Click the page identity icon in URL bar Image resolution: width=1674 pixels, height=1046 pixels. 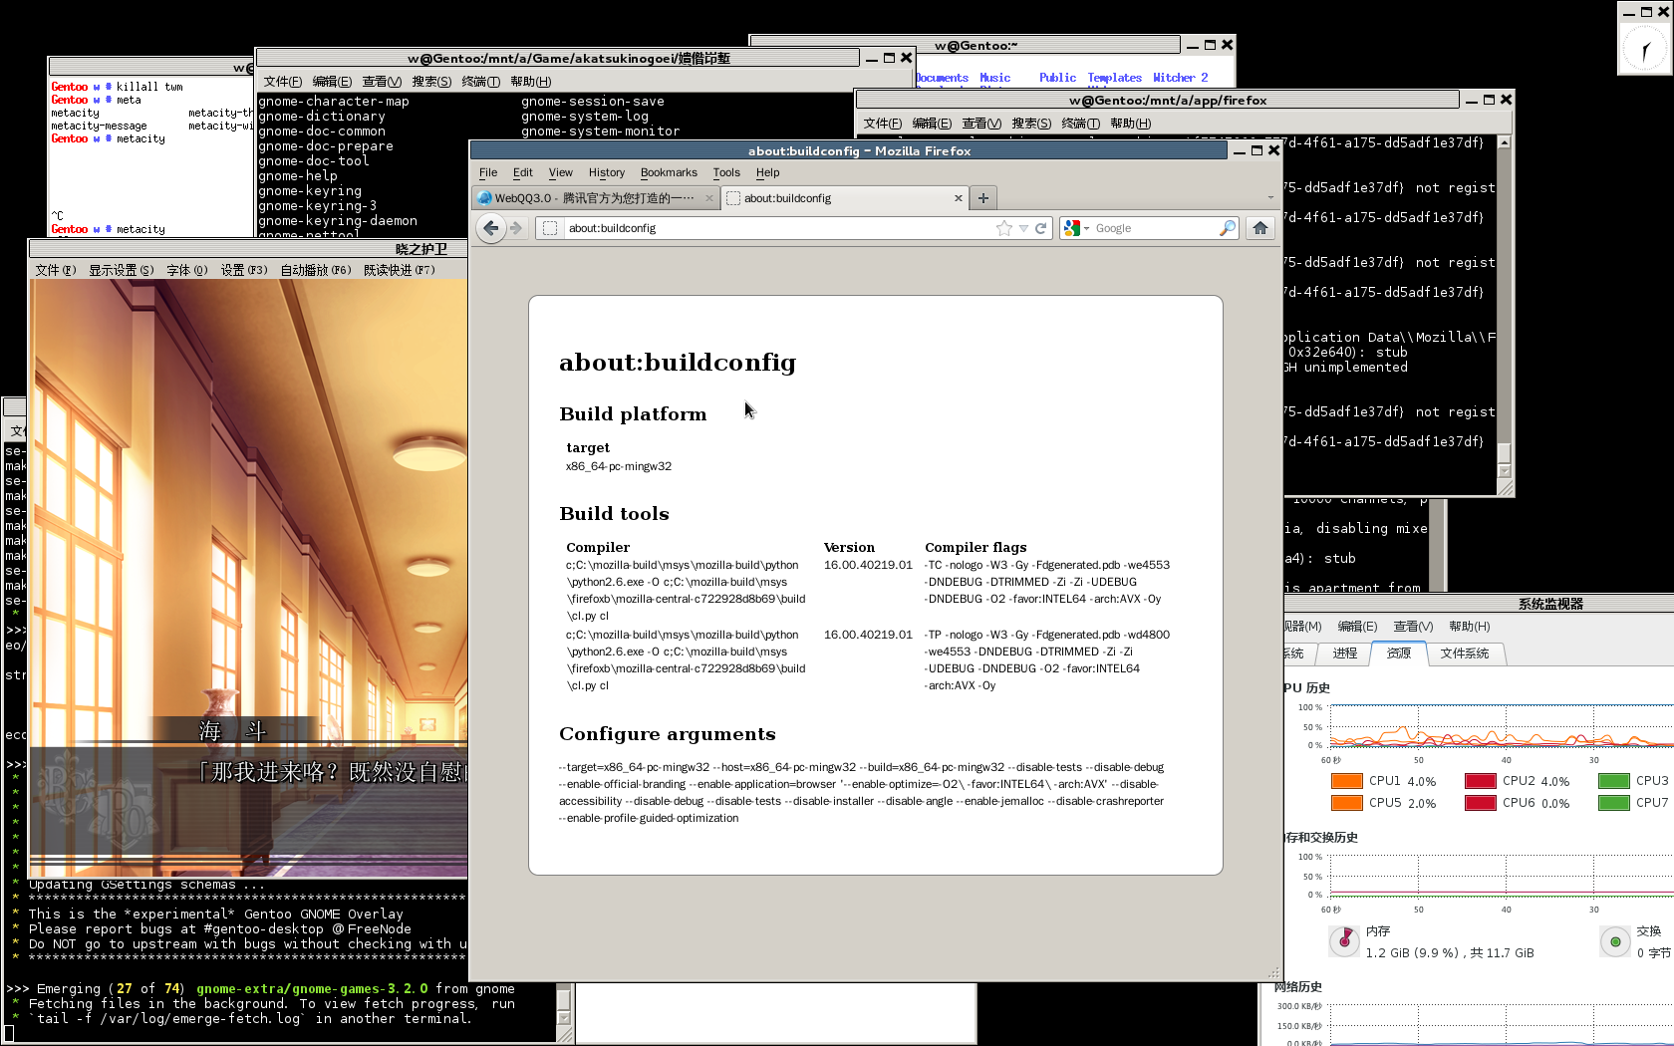549,228
